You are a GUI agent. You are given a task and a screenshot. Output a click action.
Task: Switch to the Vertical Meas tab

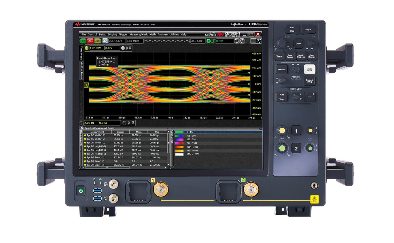(x=82, y=70)
